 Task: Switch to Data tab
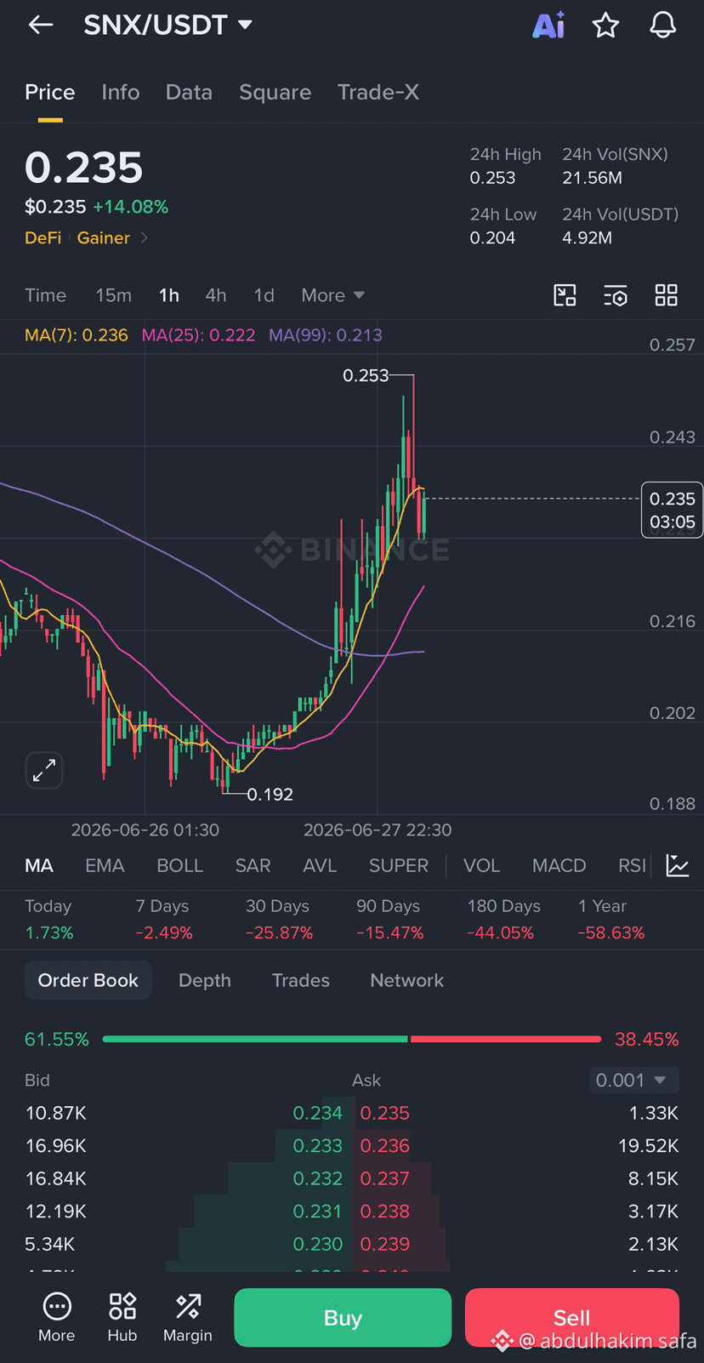click(189, 92)
